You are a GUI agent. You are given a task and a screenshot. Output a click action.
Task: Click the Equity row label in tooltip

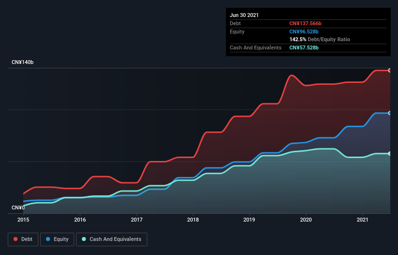237,32
